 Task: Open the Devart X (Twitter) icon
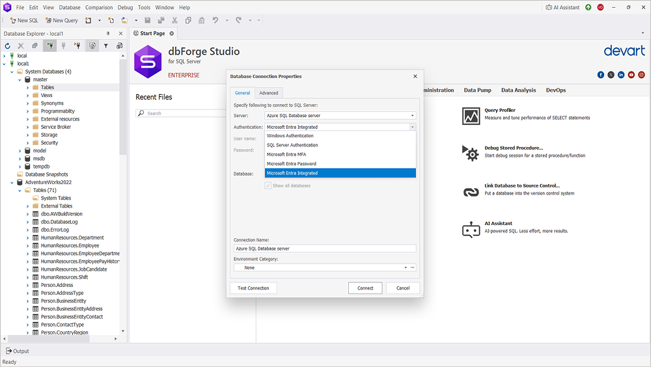coord(611,75)
